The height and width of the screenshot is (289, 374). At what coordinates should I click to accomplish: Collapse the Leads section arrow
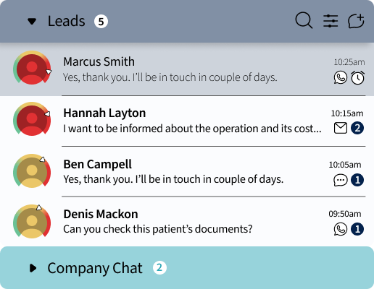click(32, 22)
